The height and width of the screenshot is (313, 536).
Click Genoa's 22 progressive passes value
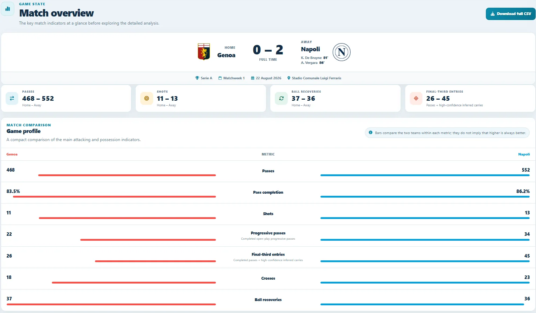tap(9, 234)
